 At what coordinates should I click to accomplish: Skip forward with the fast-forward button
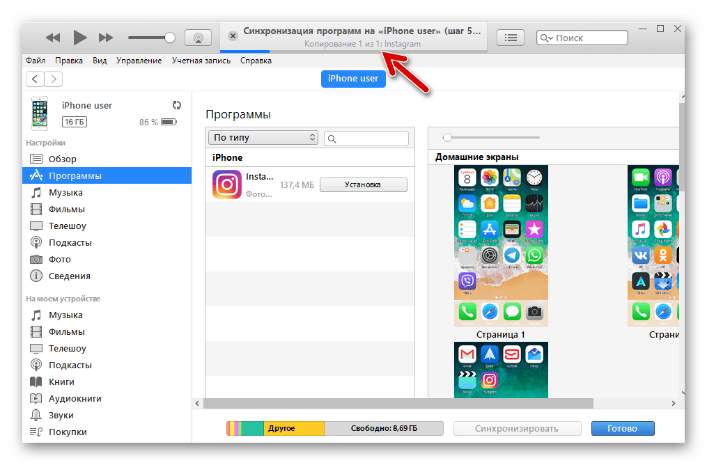tap(106, 38)
